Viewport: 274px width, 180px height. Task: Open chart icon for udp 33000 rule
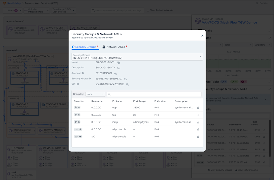point(198,108)
